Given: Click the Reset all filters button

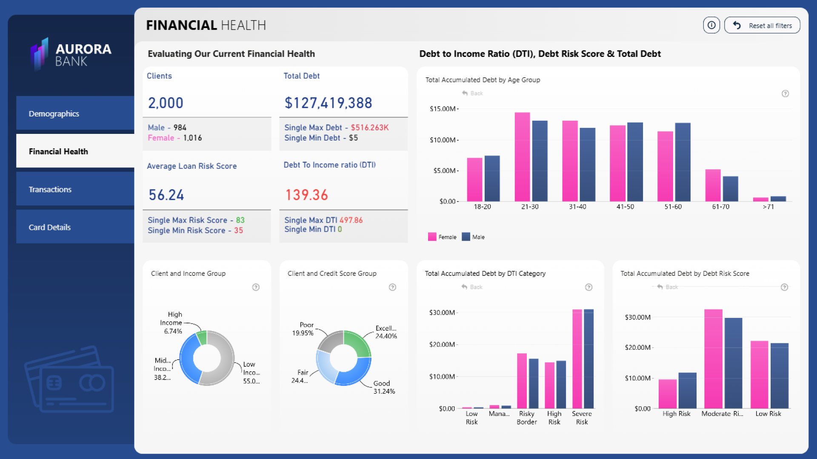Looking at the screenshot, I should coord(762,25).
